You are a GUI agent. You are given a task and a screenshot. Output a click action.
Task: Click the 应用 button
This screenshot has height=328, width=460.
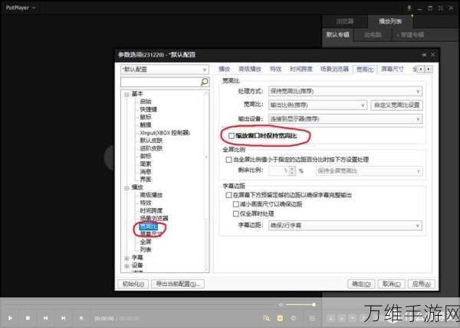(x=422, y=284)
